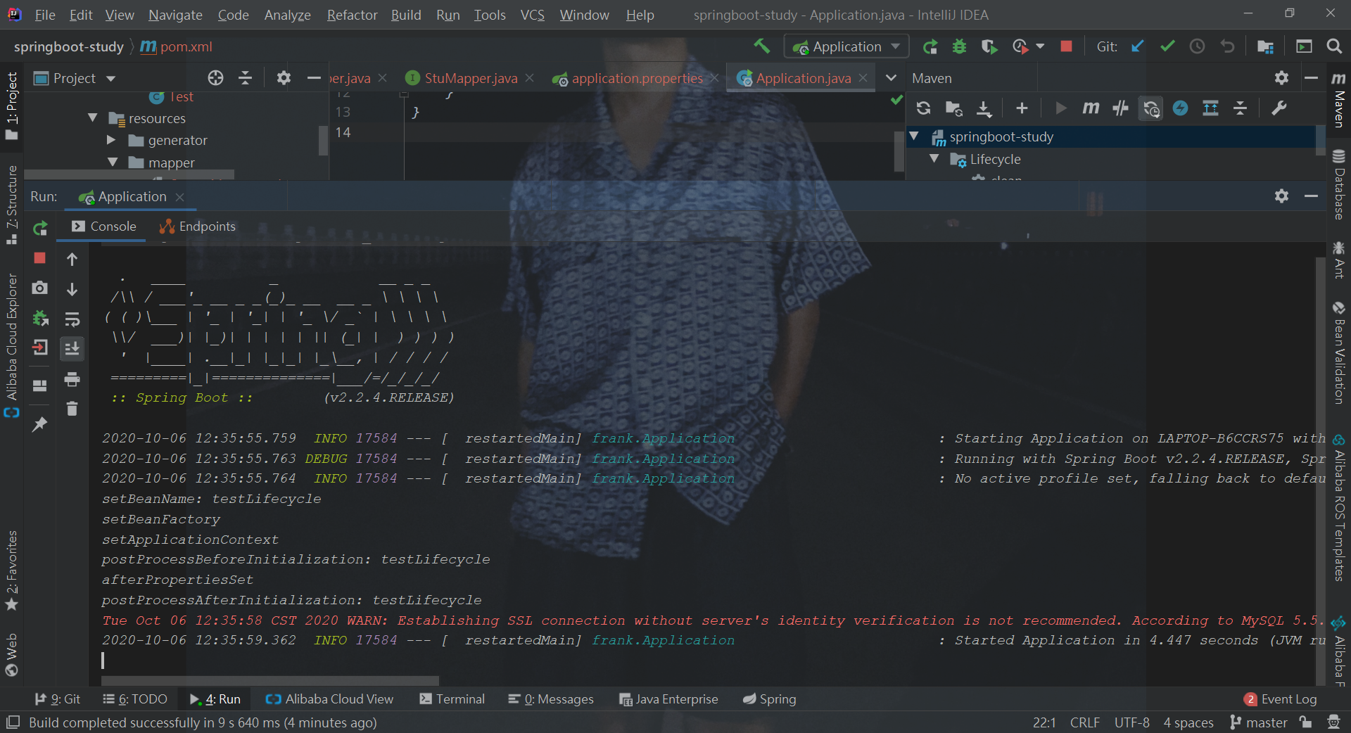Open the Database side tool window
Screen dimensions: 1351x733
coord(1338,185)
